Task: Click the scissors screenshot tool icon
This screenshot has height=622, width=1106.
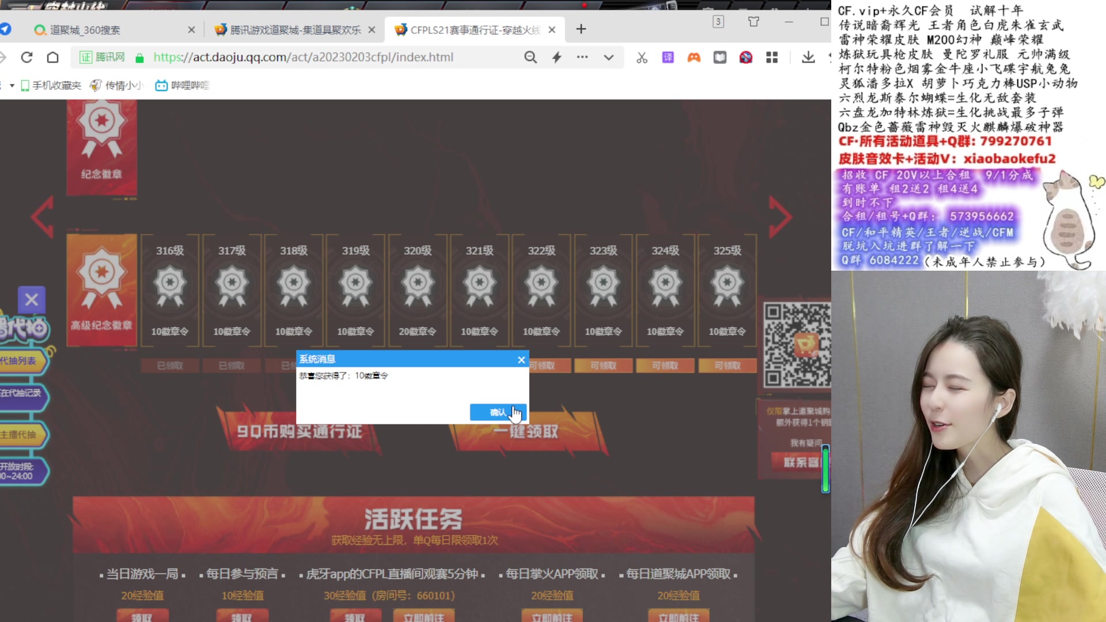Action: 642,57
